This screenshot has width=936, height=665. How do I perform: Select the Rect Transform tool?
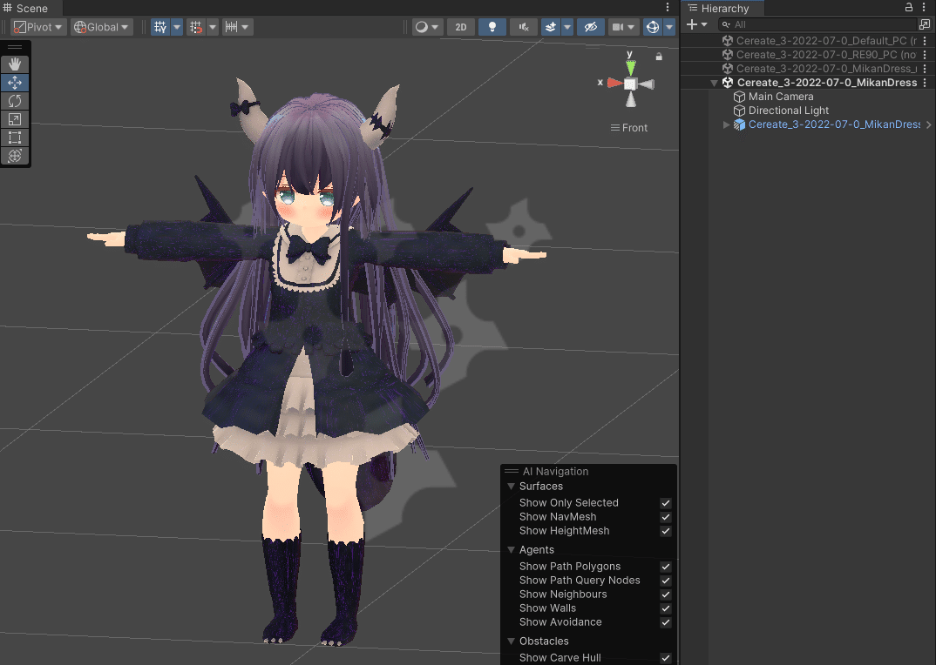click(x=15, y=137)
